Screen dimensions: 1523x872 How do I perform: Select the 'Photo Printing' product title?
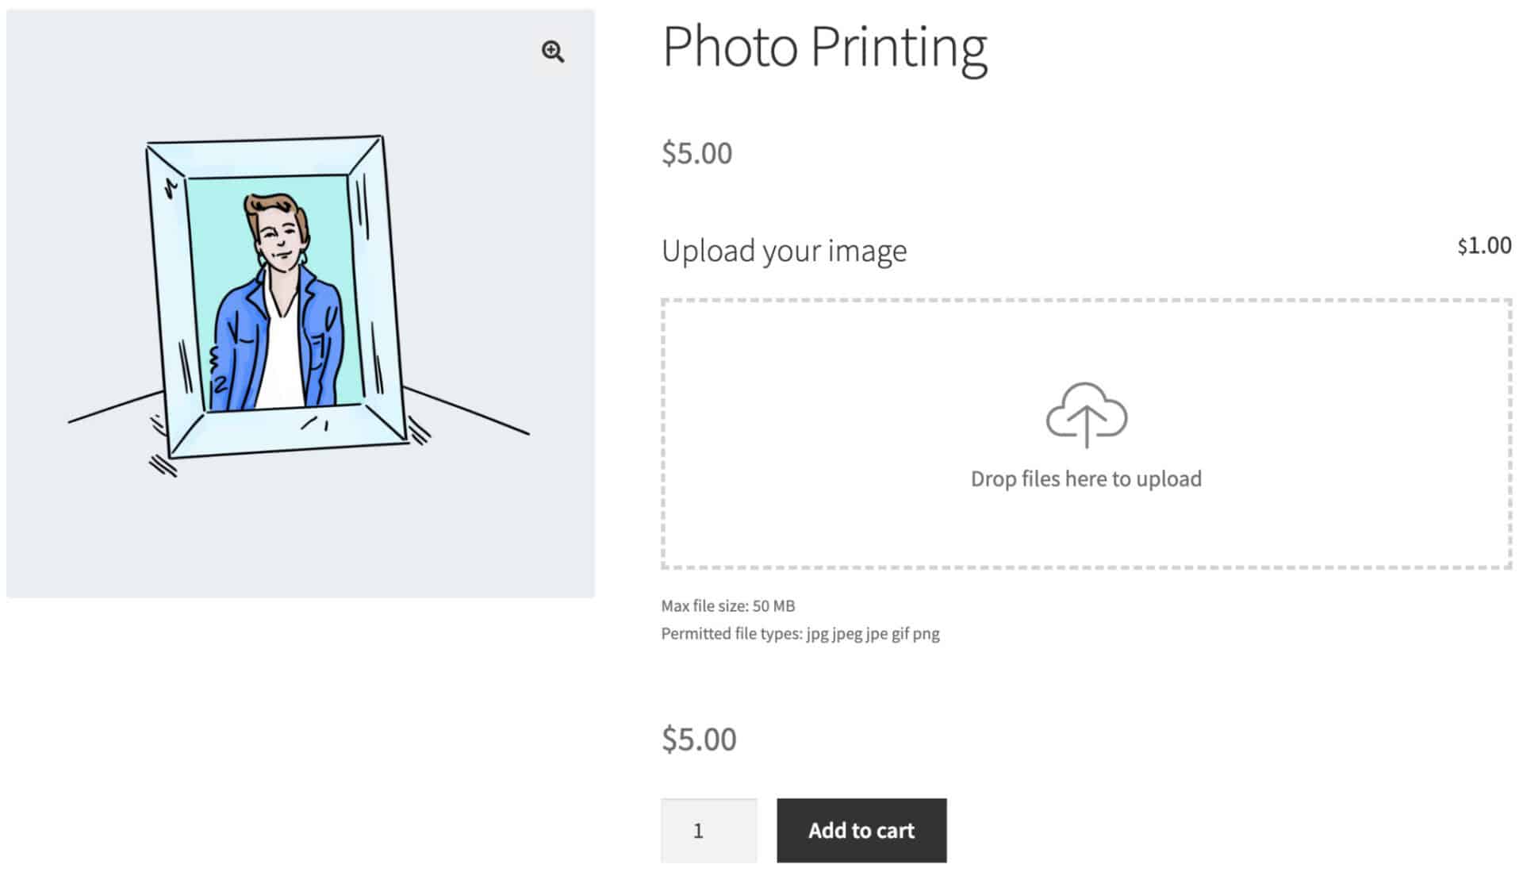(x=824, y=47)
